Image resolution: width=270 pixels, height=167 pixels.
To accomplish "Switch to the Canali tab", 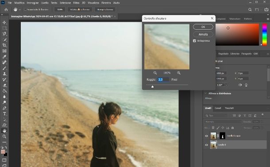I will point(218,108).
